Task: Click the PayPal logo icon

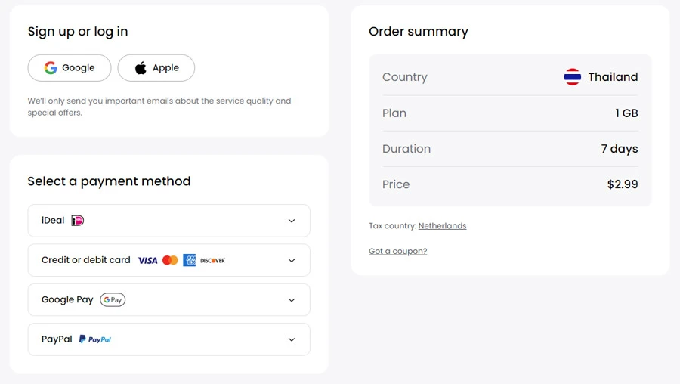Action: 95,339
